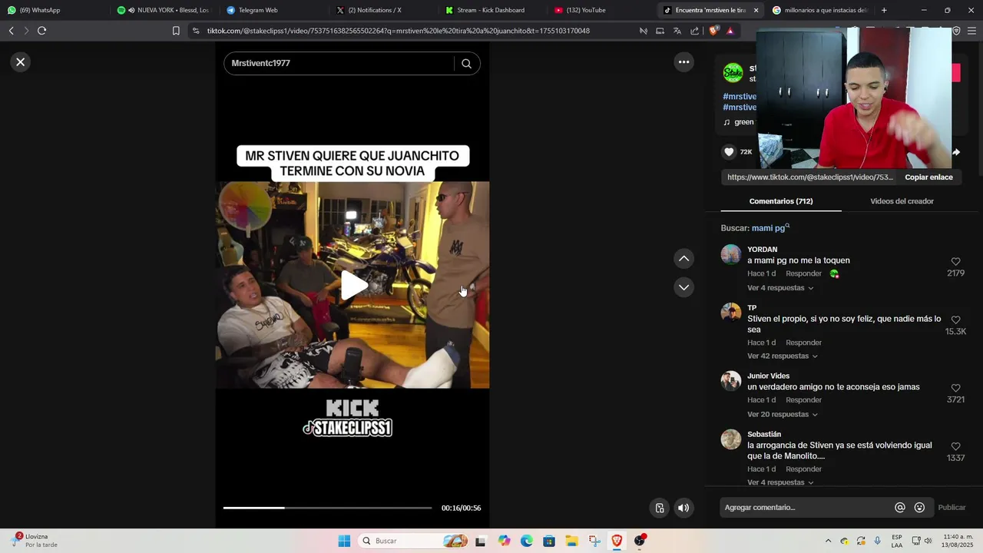Open TP's profile avatar
This screenshot has height=553, width=983.
coord(731,313)
